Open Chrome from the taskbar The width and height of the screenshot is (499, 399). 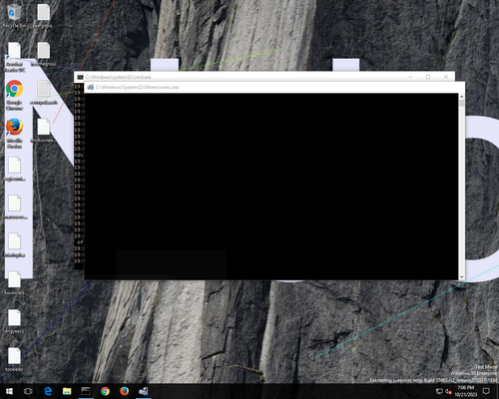point(105,391)
